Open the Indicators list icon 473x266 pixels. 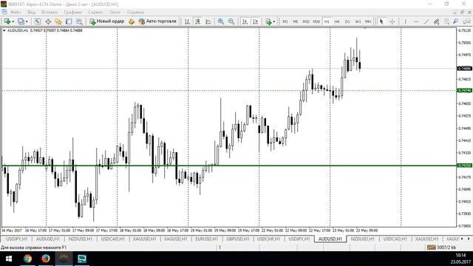(268, 21)
